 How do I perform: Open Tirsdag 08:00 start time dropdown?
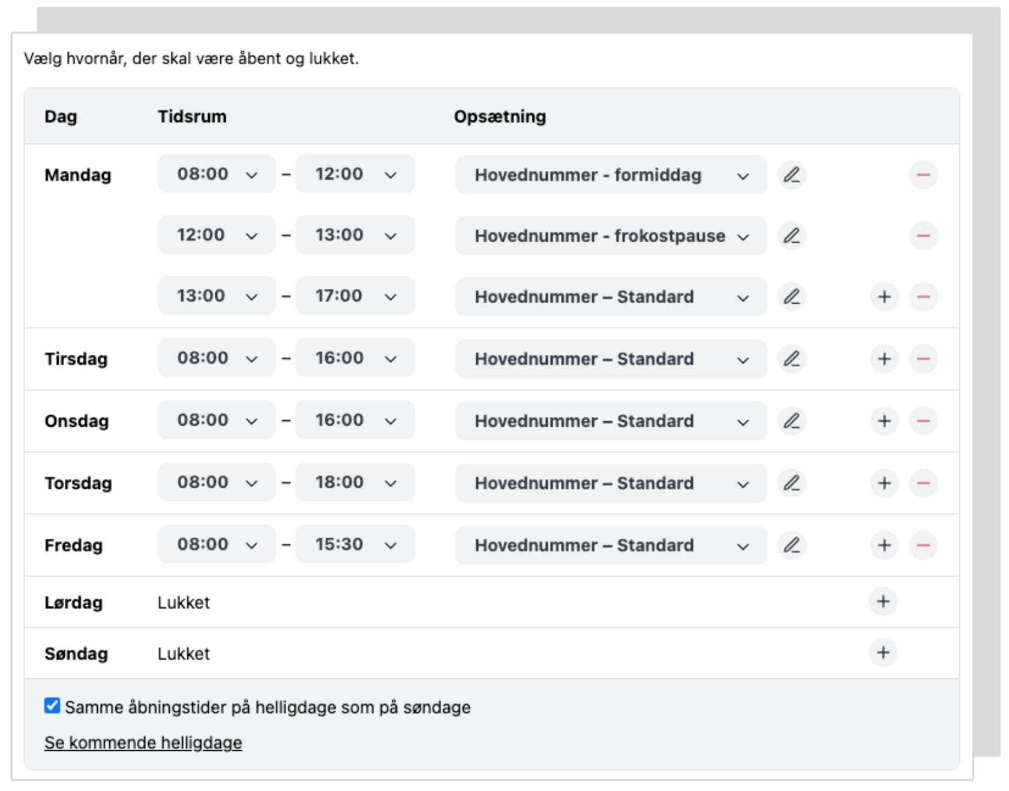coord(217,358)
